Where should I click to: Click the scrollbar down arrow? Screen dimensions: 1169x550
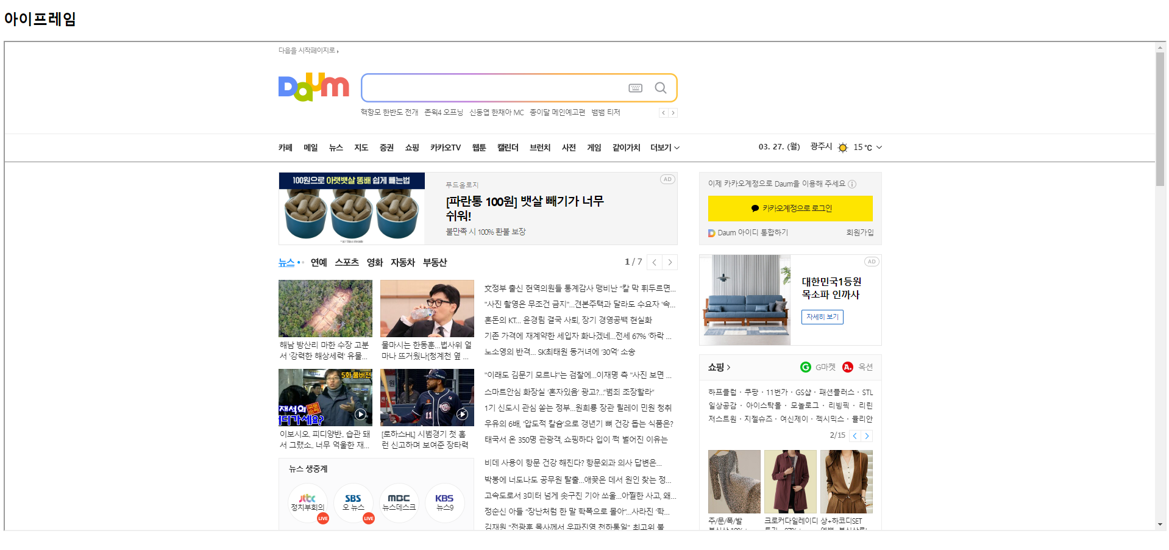point(1160,524)
